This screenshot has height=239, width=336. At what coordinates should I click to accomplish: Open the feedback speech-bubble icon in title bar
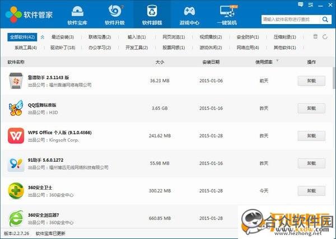pos(301,4)
